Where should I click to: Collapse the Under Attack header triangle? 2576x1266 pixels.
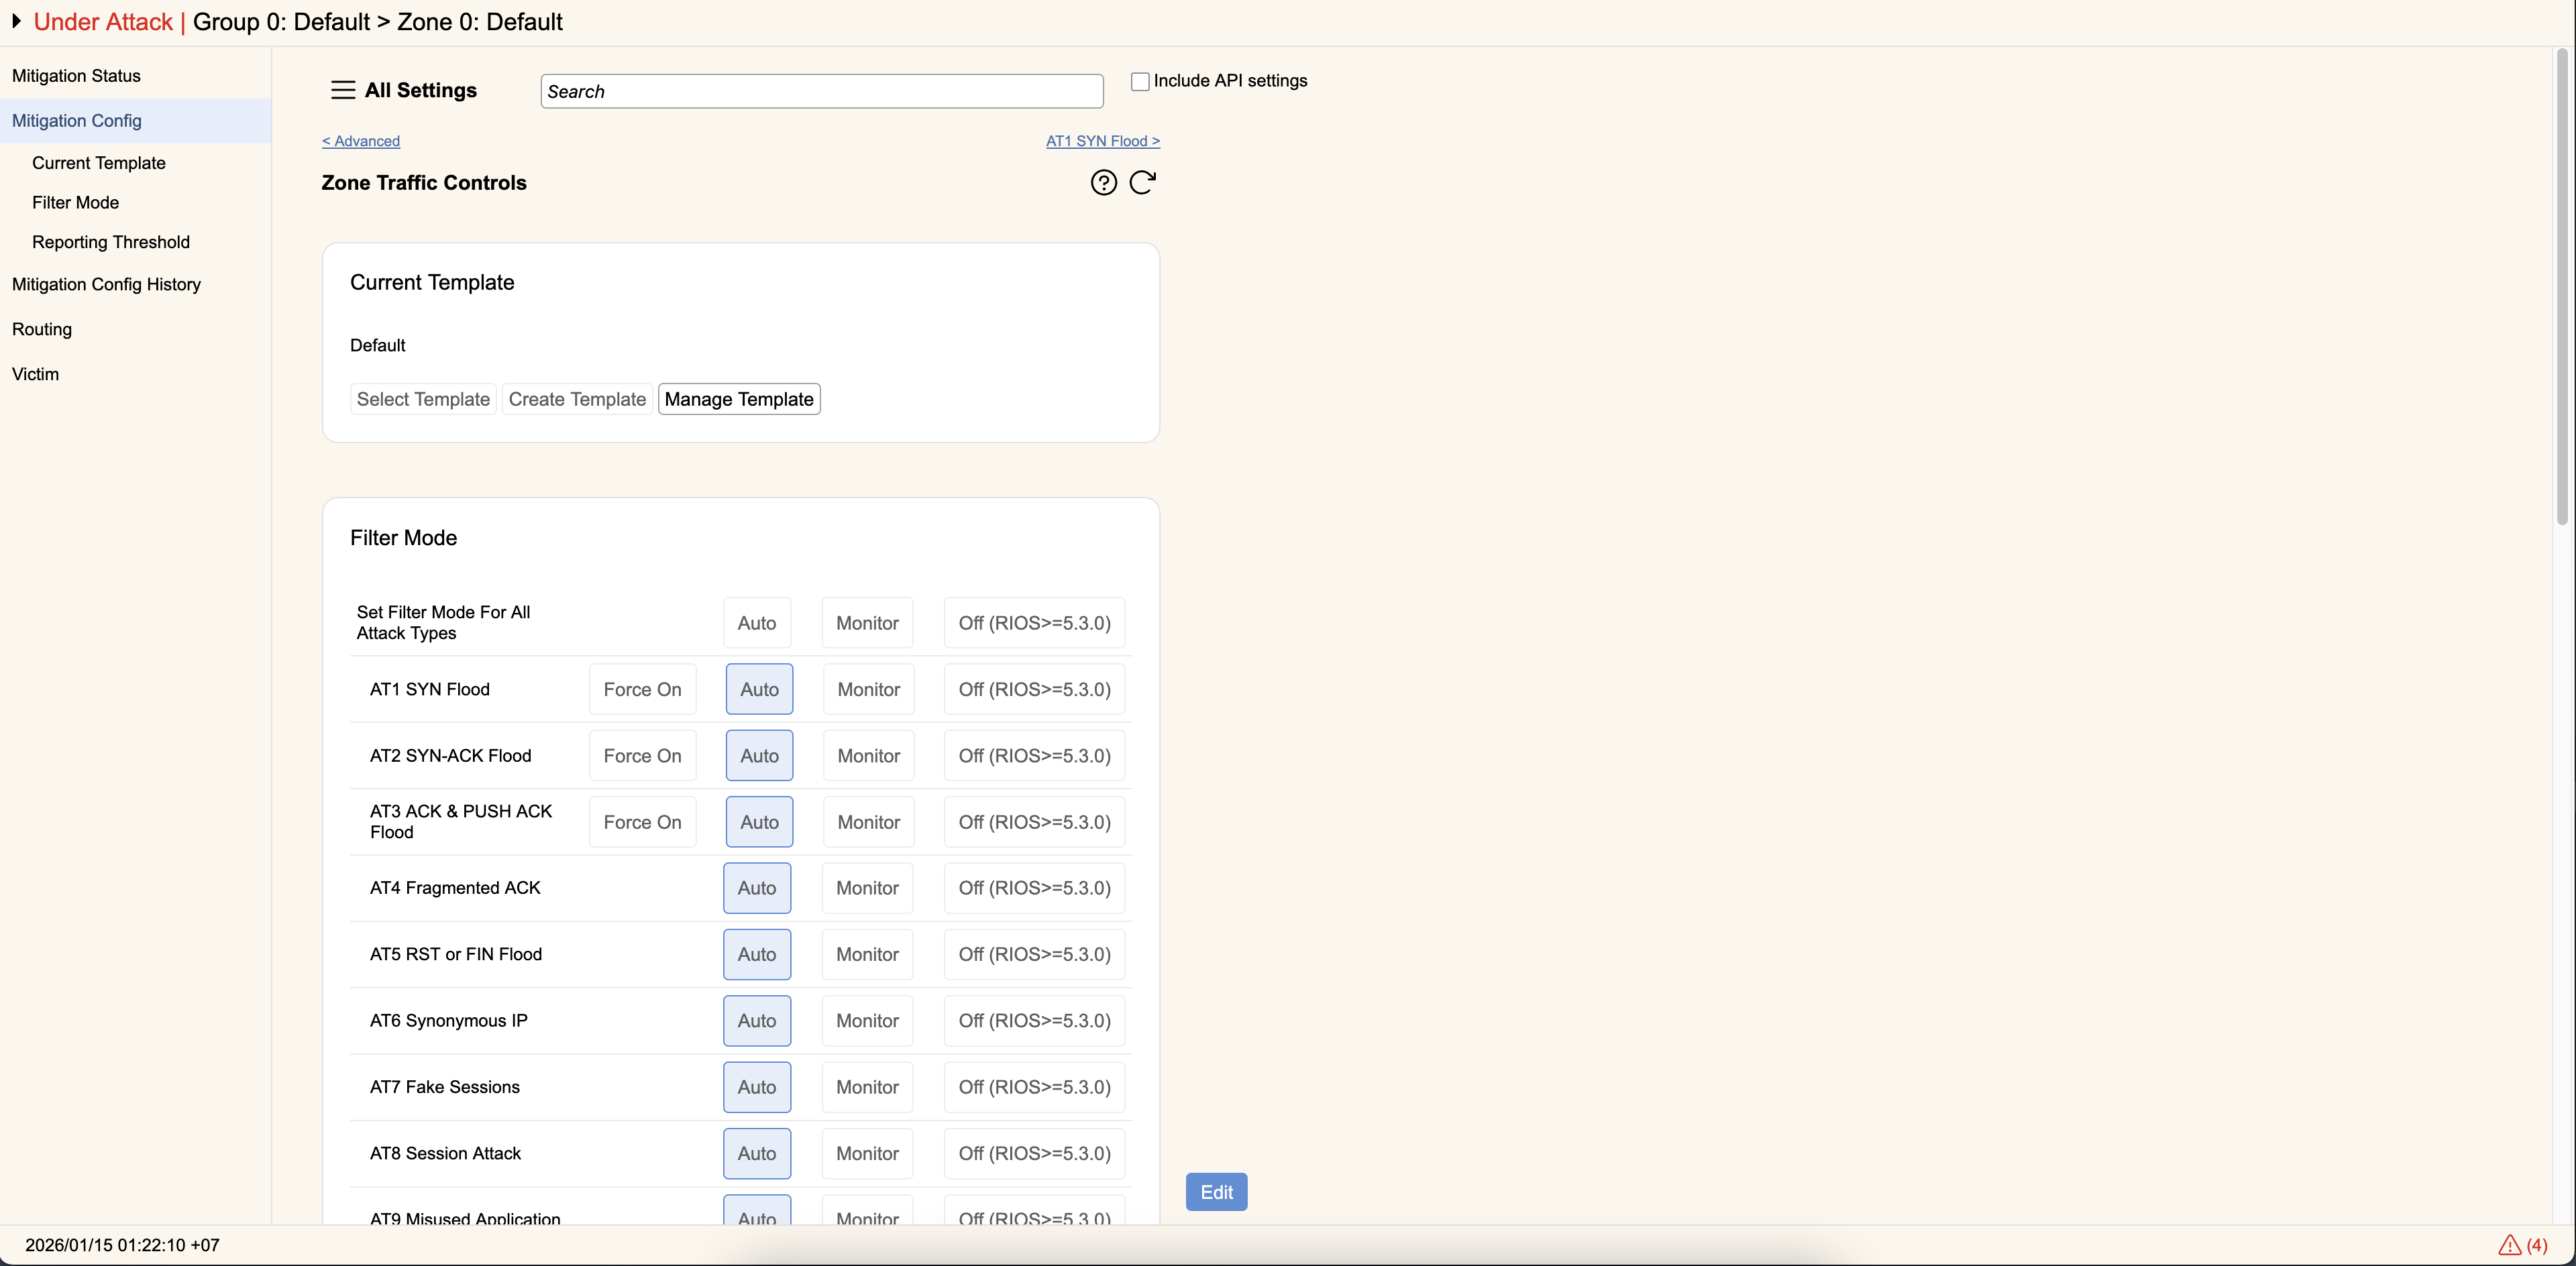click(x=16, y=21)
